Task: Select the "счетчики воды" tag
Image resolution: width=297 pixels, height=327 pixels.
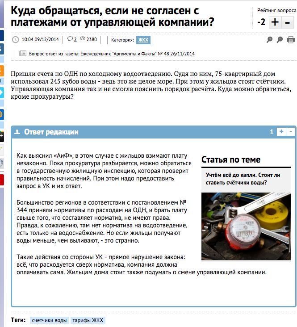Action: pyautogui.click(x=50, y=320)
